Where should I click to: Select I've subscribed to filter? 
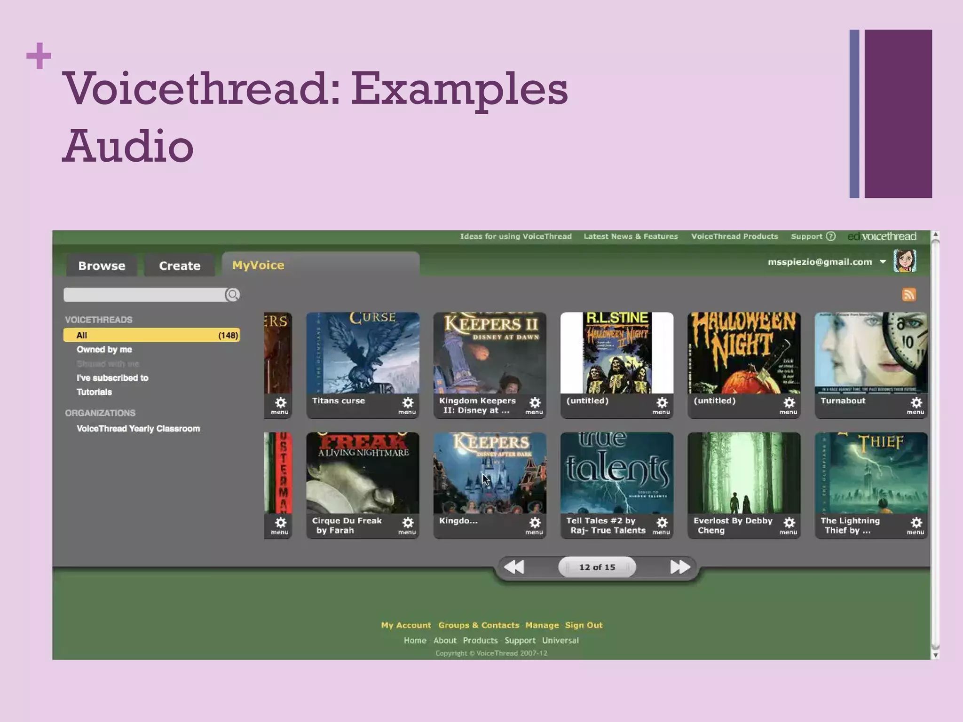[x=112, y=378]
